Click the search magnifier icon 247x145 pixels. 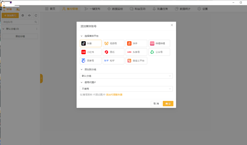click(x=36, y=22)
